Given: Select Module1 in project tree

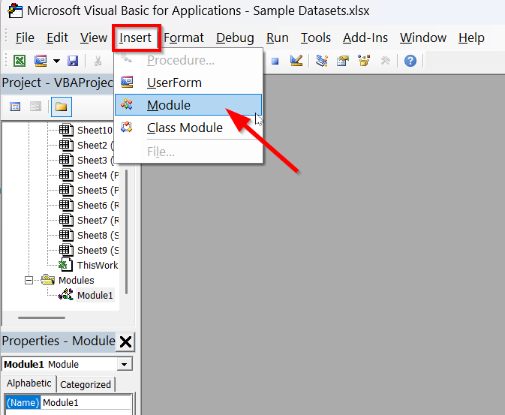Looking at the screenshot, I should 95,295.
